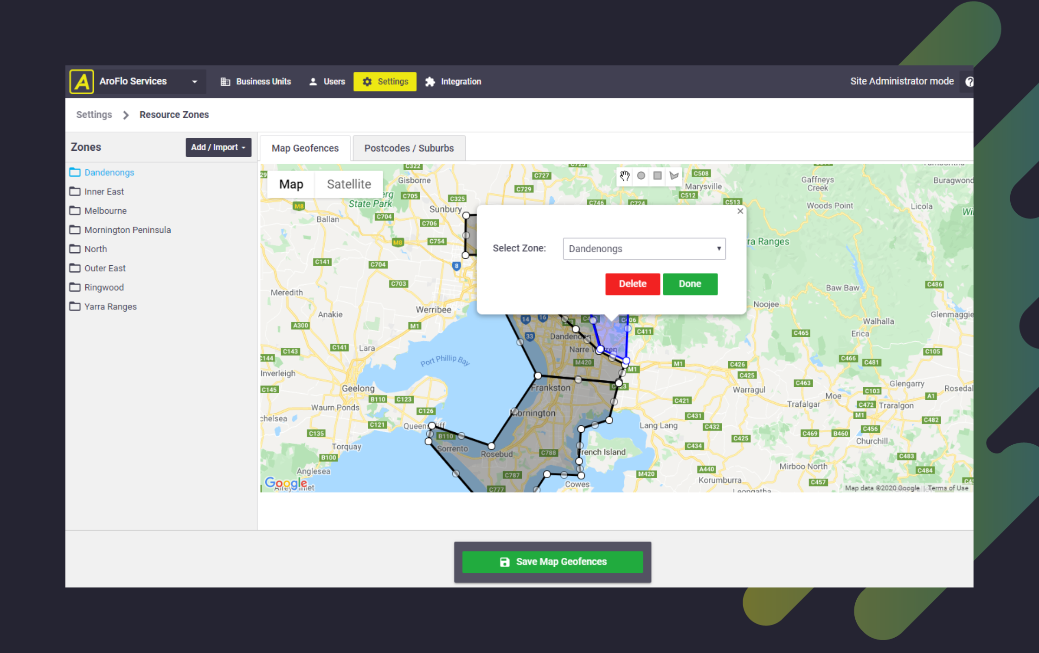Click the Melbourne folder icon
Viewport: 1039px width, 653px height.
pos(75,210)
